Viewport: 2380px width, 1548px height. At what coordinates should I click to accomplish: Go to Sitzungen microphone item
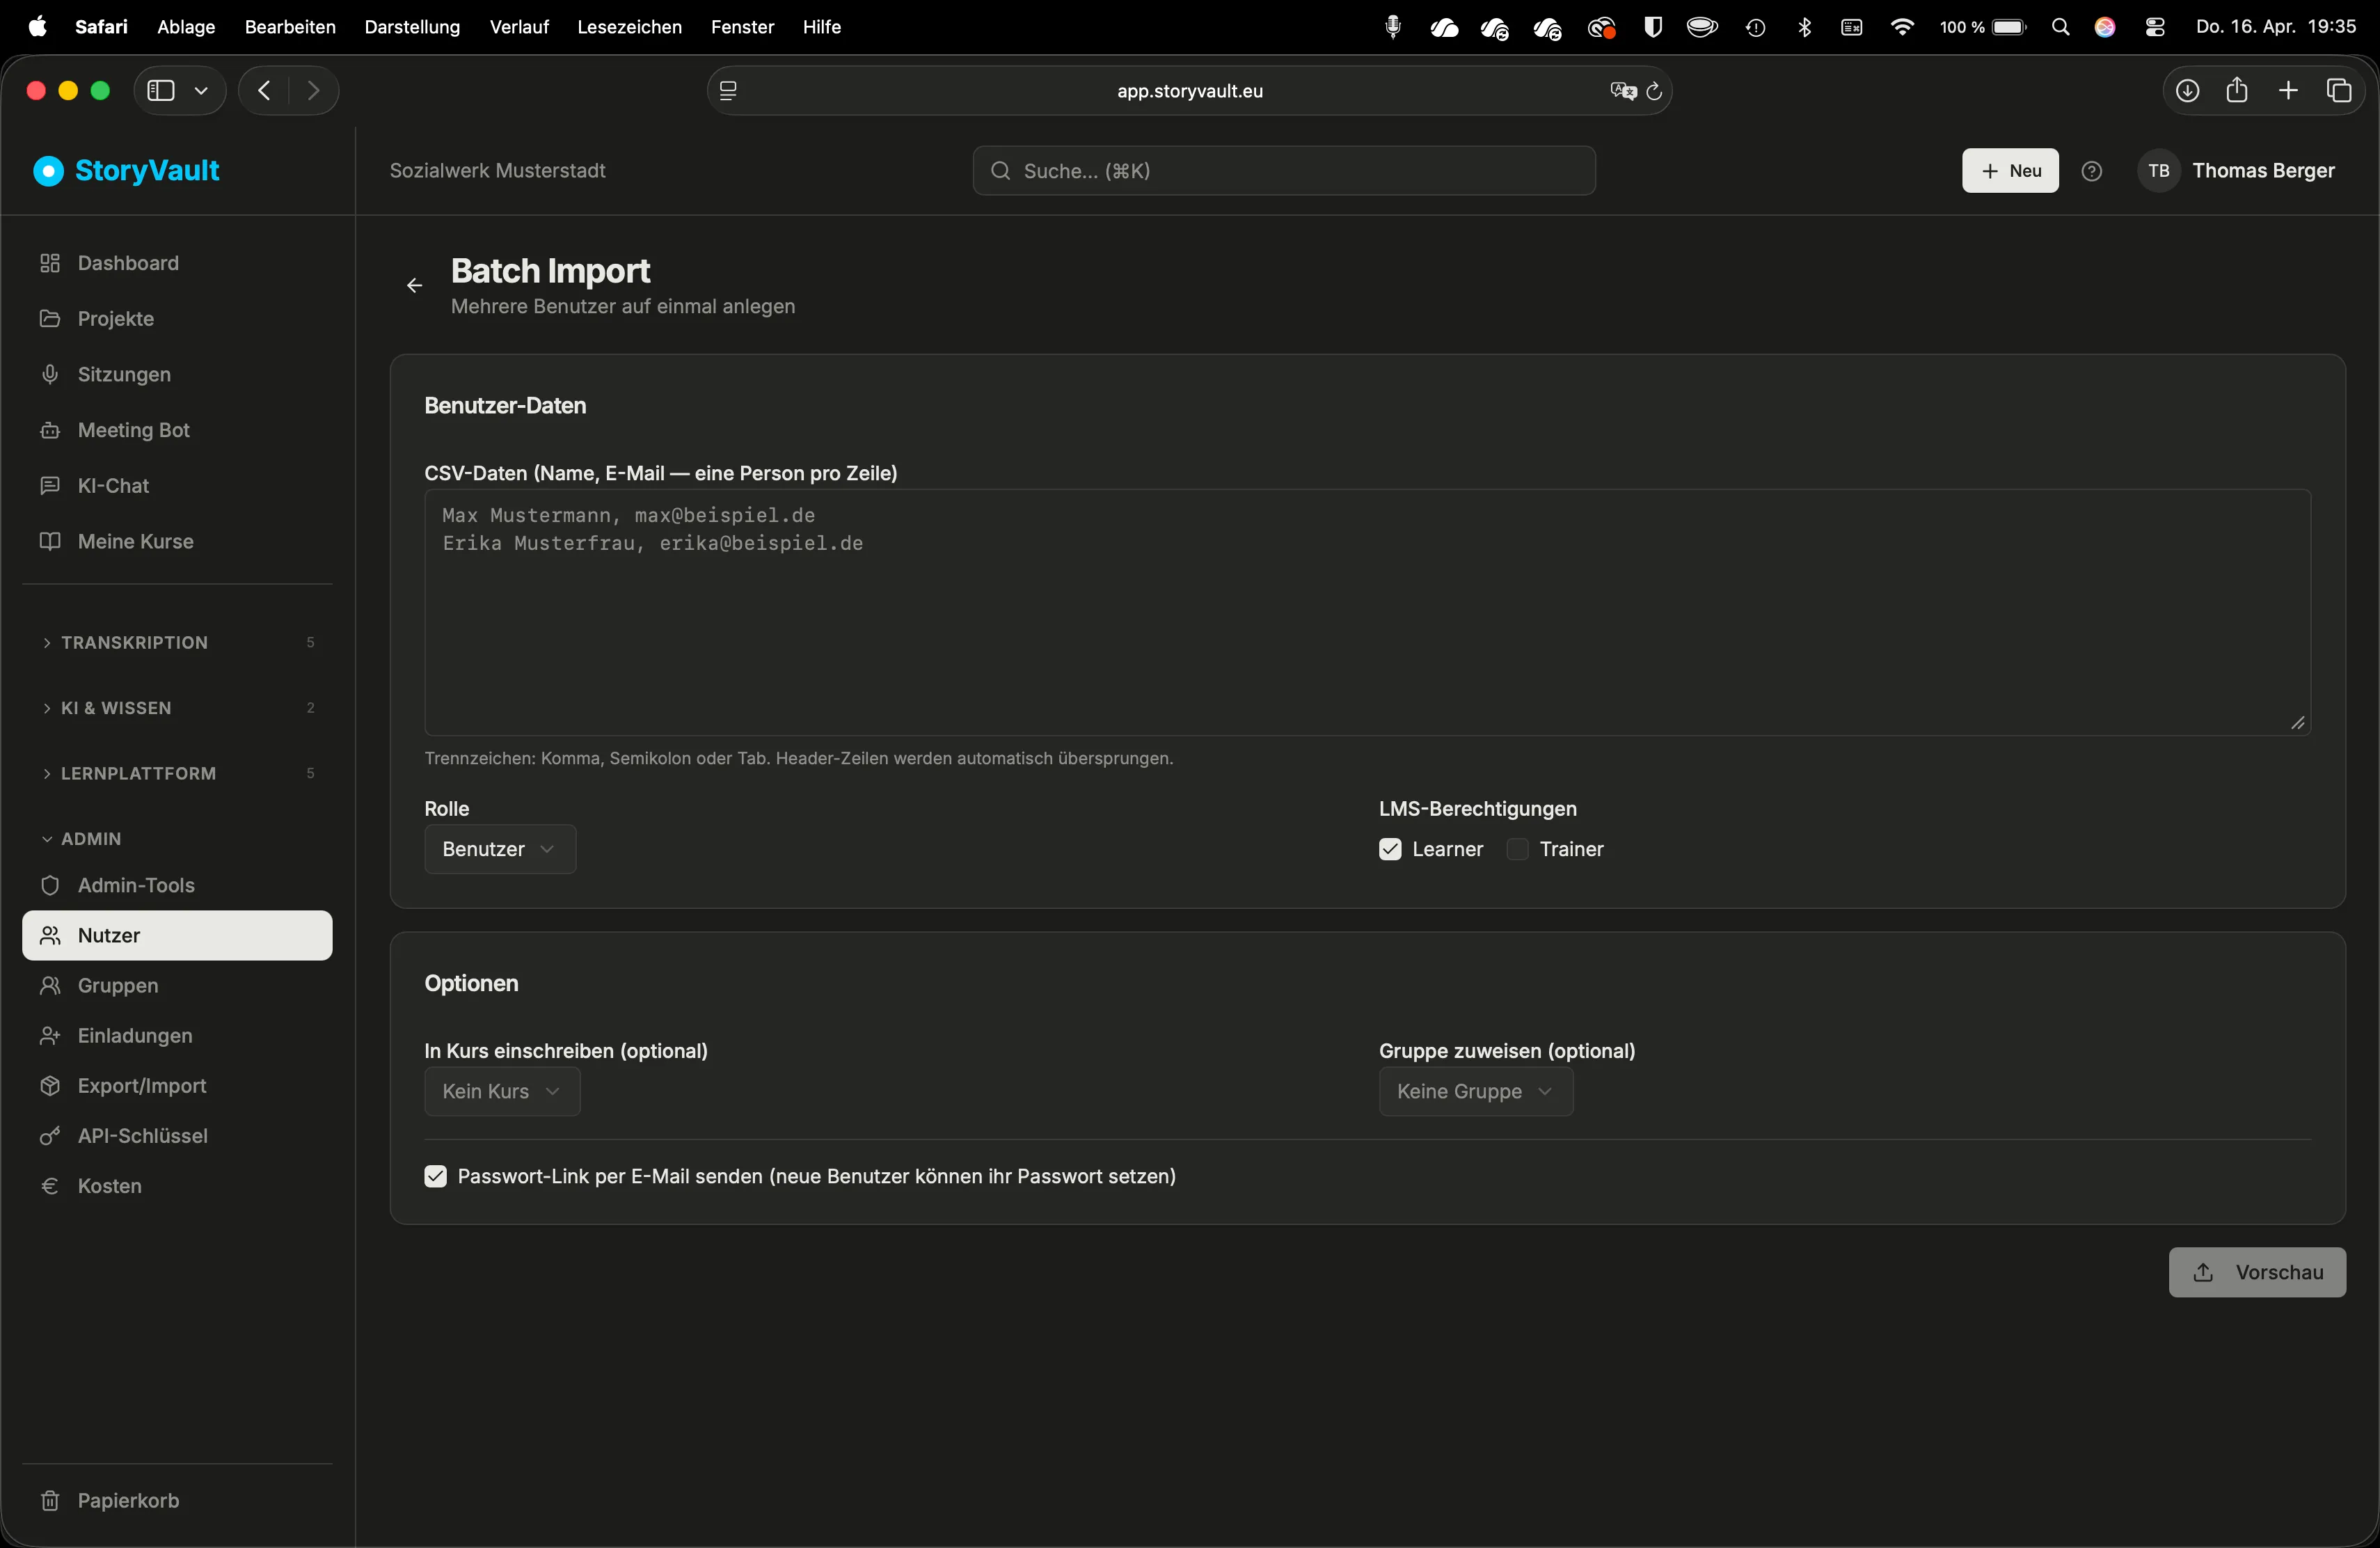pyautogui.click(x=177, y=374)
